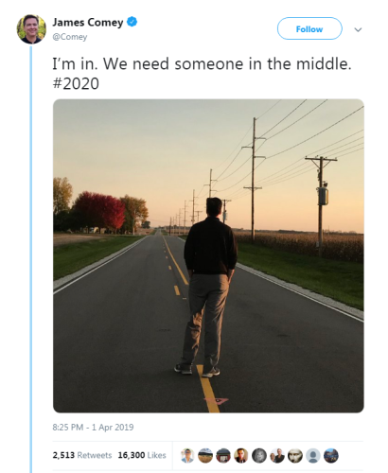
Task: Open the James Comey display name link
Action: (x=88, y=23)
